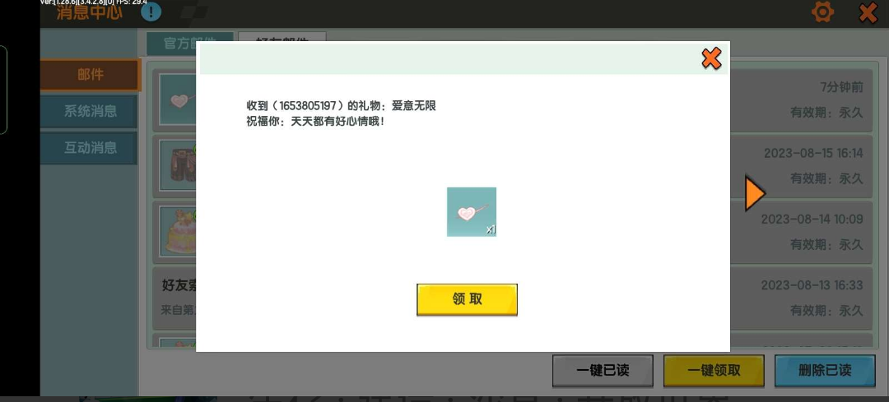Select the heart gift mail thumbnail in the list
The width and height of the screenshot is (889, 402).
178,99
